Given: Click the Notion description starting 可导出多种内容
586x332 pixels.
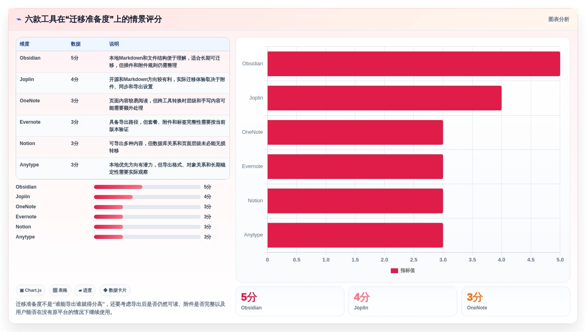Looking at the screenshot, I should point(167,147).
